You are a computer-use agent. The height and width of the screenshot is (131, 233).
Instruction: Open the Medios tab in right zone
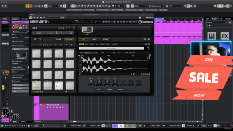point(214,19)
